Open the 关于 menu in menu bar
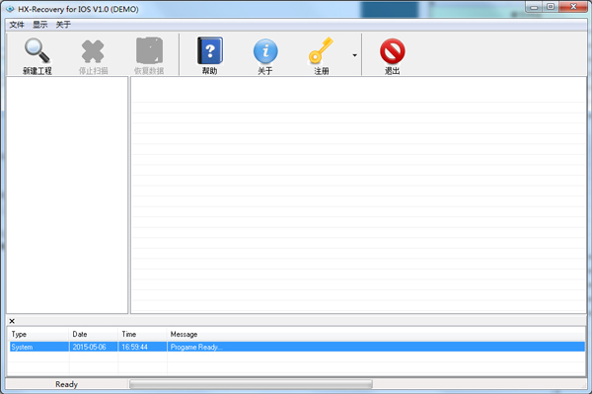Viewport: 592px width, 394px height. (63, 25)
